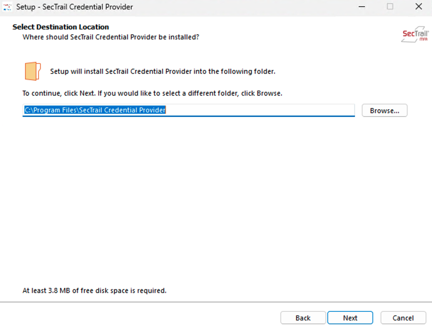
Task: Focus the destination folder path field
Action: (250, 111)
